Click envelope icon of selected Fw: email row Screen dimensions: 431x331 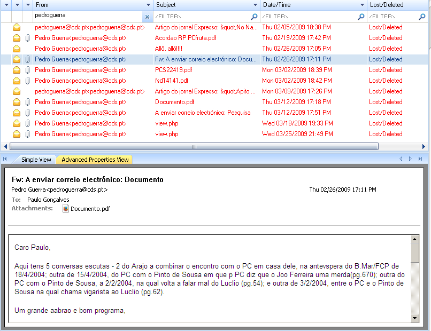point(17,59)
